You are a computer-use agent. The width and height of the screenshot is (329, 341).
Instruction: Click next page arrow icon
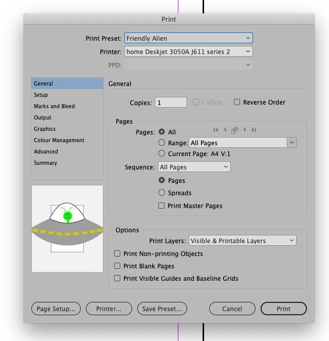point(245,130)
